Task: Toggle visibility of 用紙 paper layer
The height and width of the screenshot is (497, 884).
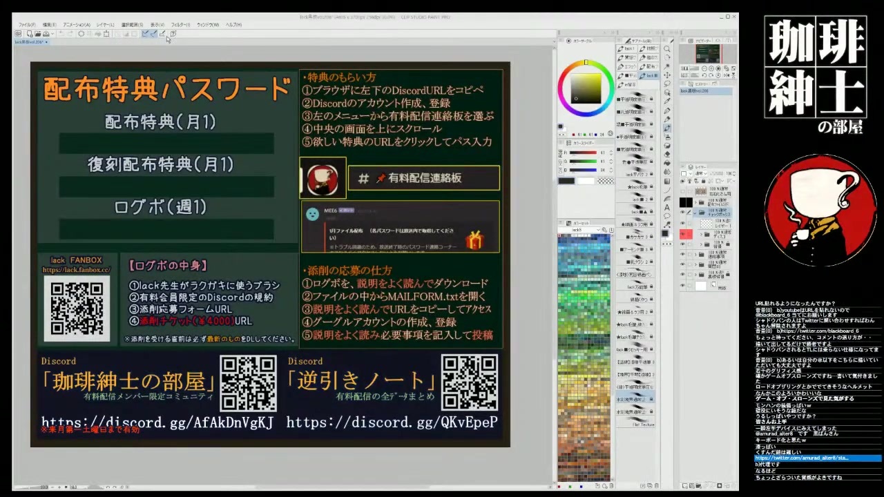Action: click(x=682, y=285)
